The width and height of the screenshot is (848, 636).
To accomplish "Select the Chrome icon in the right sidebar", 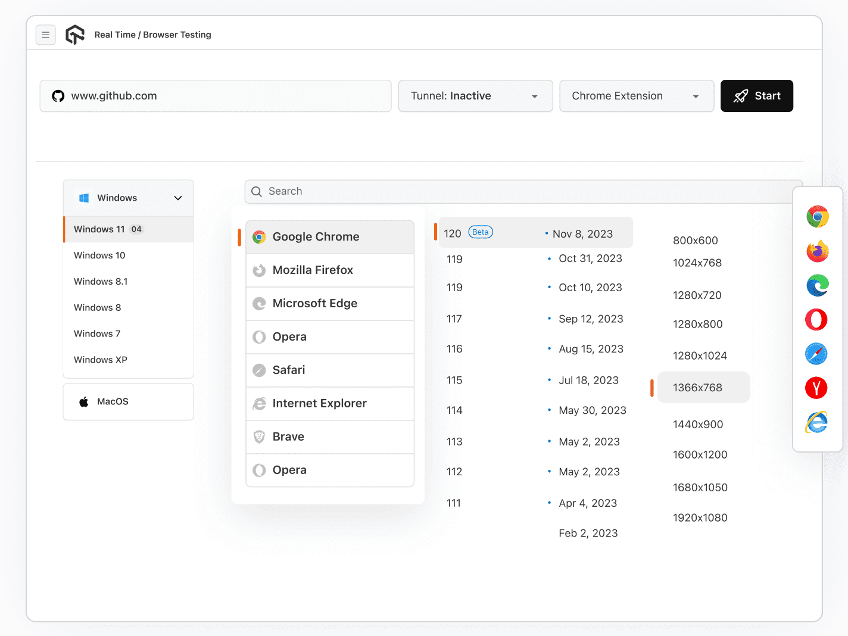I will click(817, 217).
